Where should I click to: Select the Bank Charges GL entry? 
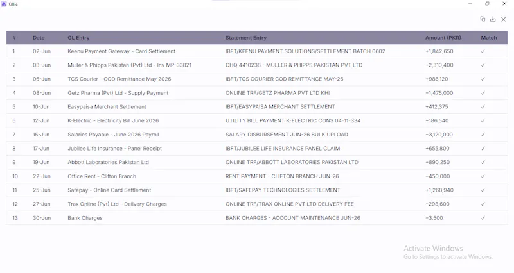click(x=85, y=218)
